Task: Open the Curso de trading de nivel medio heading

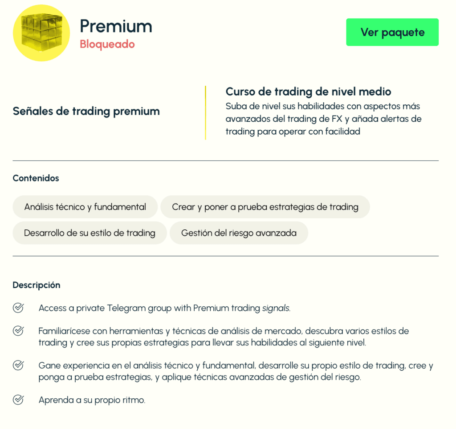Action: (308, 92)
